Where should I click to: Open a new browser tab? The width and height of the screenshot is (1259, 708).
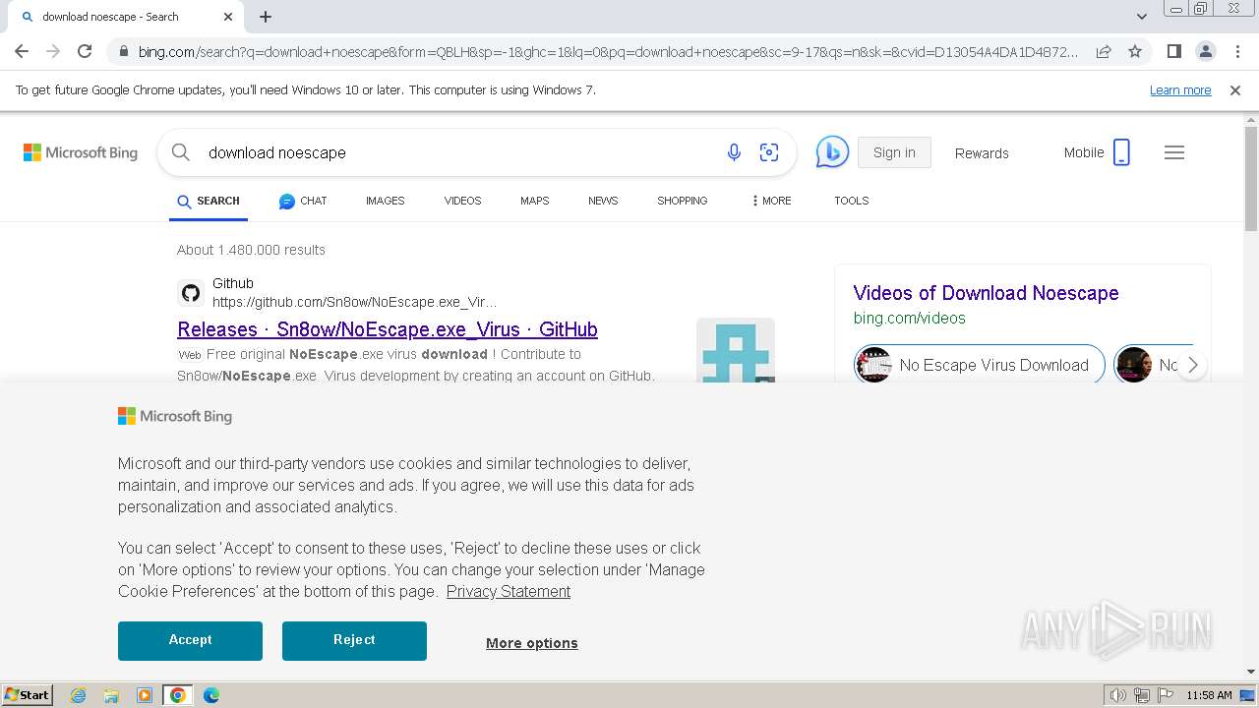266,17
